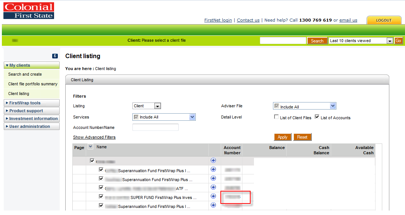Click the Apply filters button
This screenshot has height=215, width=405.
click(x=283, y=137)
